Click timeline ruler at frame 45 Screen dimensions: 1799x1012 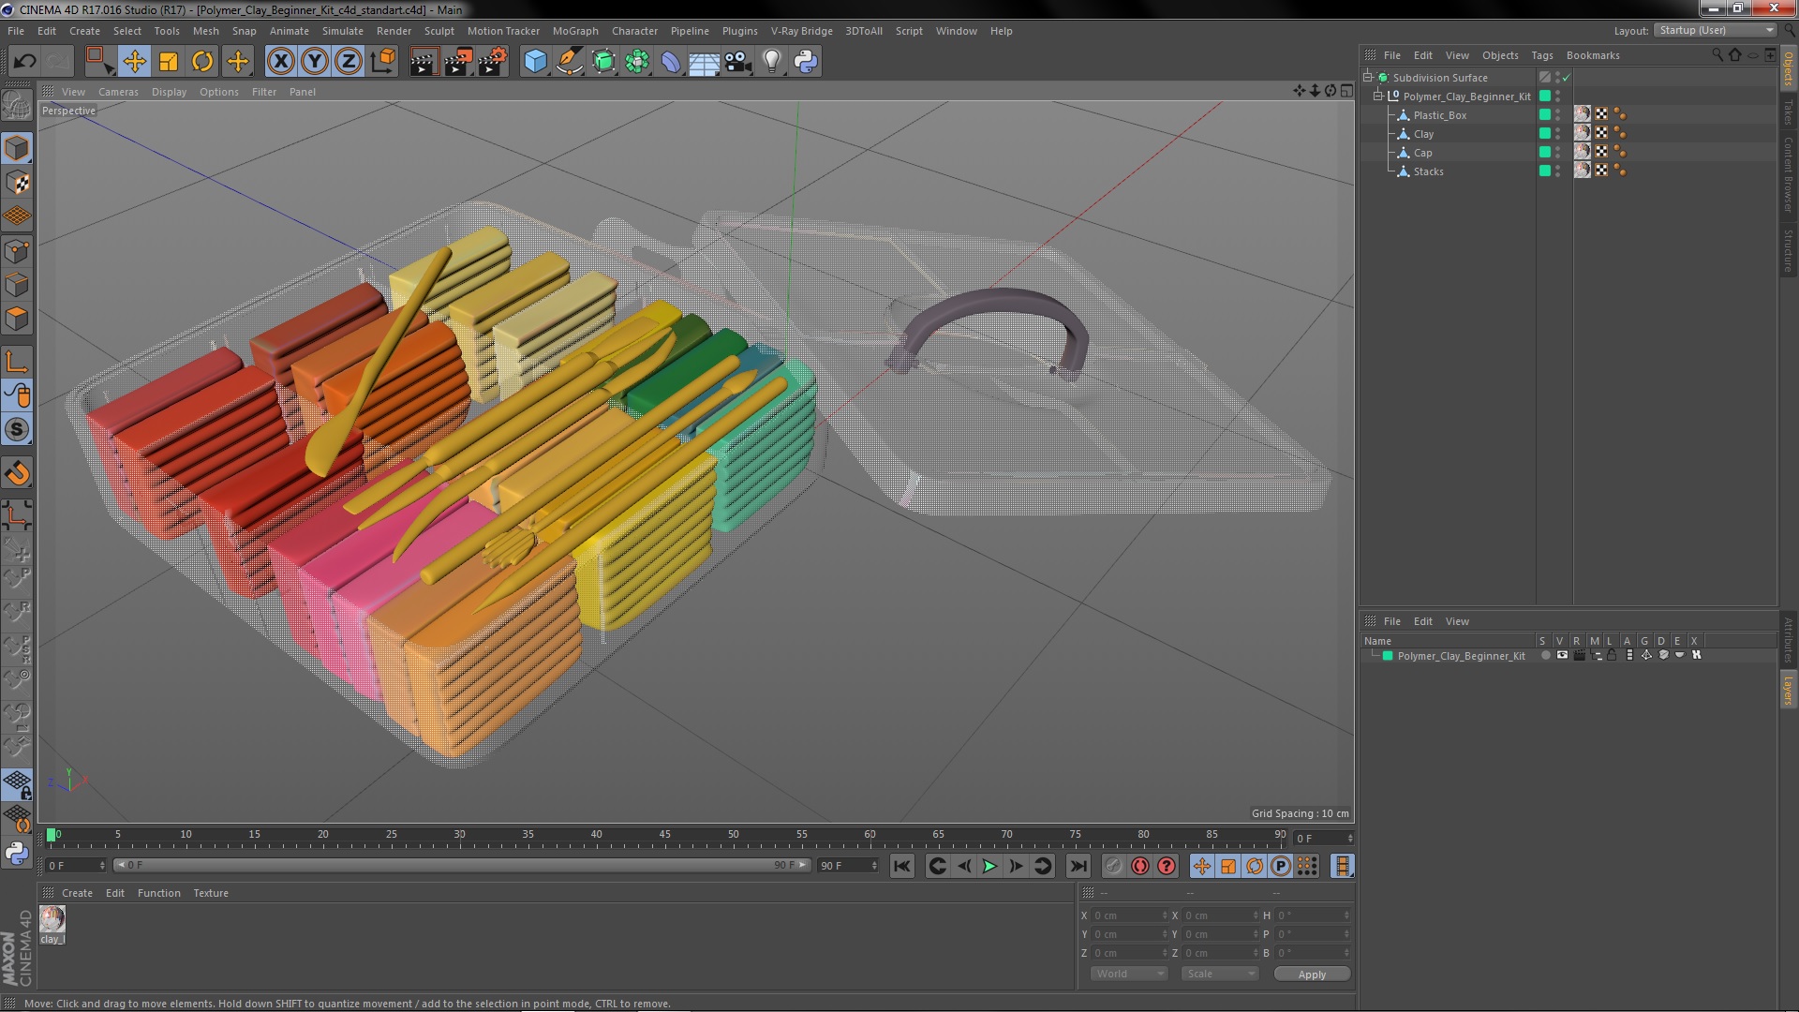[664, 835]
